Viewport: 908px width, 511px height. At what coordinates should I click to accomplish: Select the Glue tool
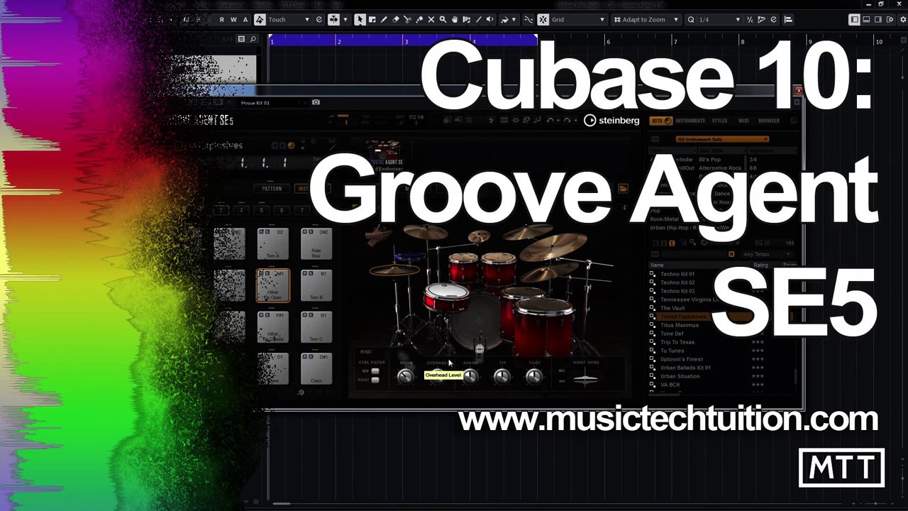pyautogui.click(x=419, y=19)
